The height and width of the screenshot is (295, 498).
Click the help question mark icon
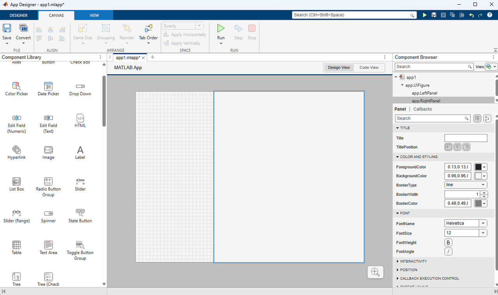[489, 15]
